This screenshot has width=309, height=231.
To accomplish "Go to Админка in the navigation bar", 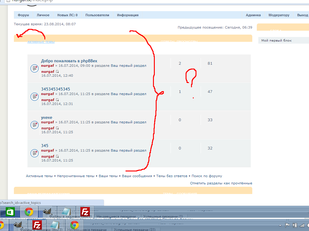I will click(x=253, y=15).
